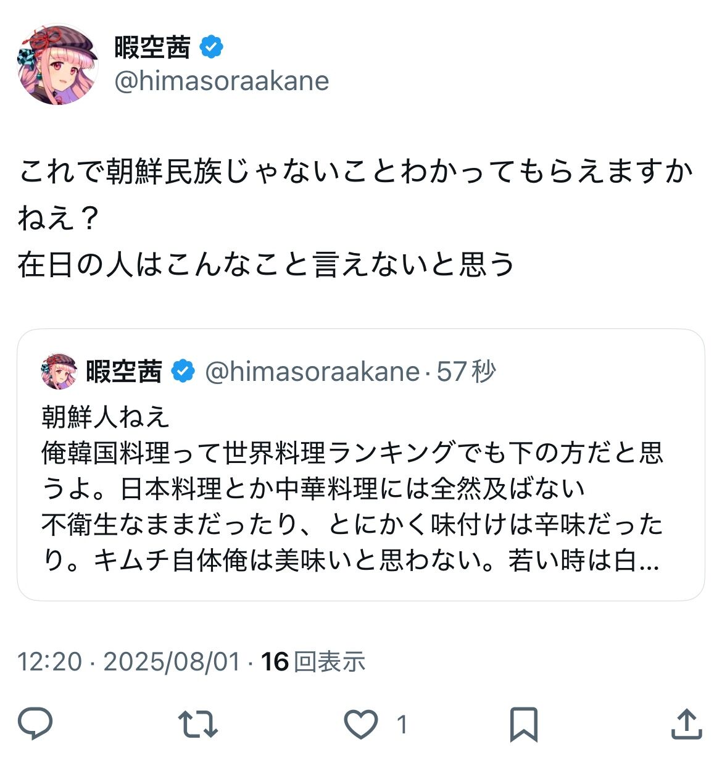This screenshot has height=776, width=722.
Task: Expand the truncated quoted text at the ellipsis
Action: pyautogui.click(x=647, y=561)
